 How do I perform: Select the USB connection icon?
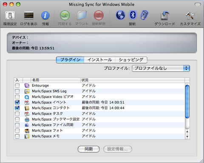point(144,15)
